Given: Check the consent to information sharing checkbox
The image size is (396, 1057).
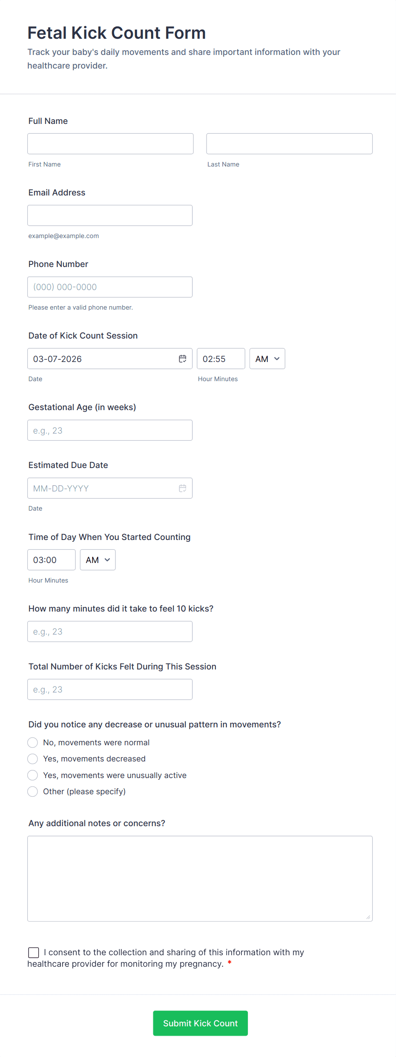Looking at the screenshot, I should 34,953.
